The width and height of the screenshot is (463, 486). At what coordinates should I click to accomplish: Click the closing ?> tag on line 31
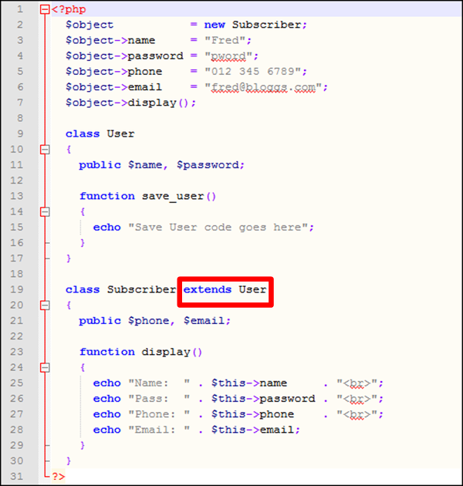[59, 476]
